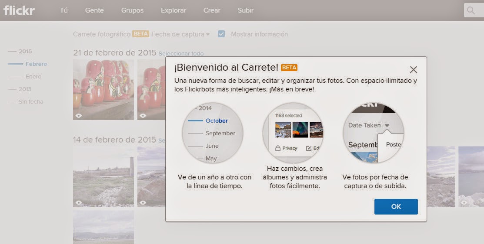Click the Haz cambios, crea álbumes caption
Screen dimensions: 484x244
[x=295, y=177]
